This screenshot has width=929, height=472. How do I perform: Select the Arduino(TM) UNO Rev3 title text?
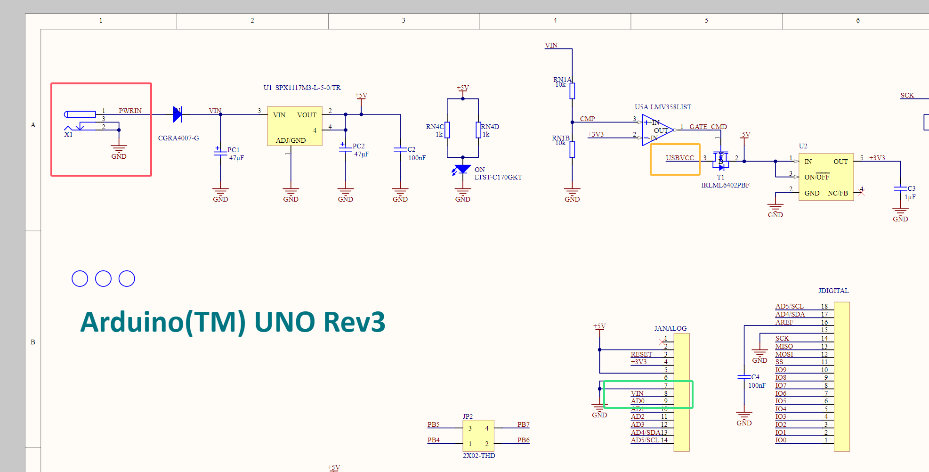[x=233, y=322]
